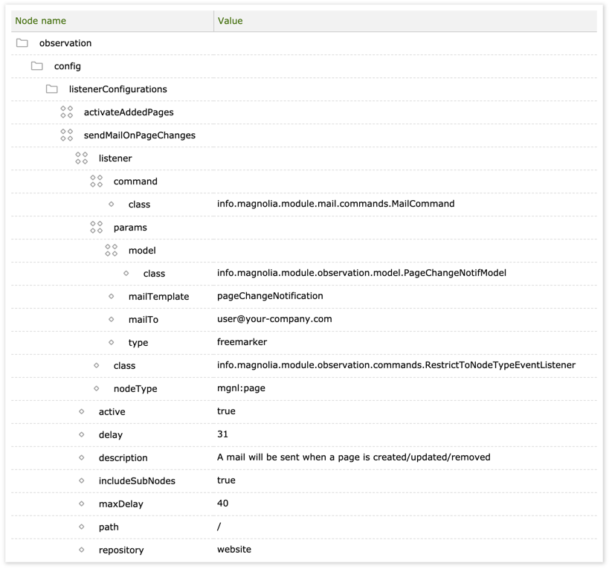
Task: Click the content node icon for sendMailOnPageChanges
Action: tap(66, 135)
